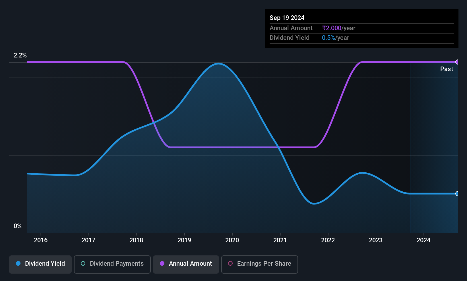Click the ₹2.000/year annual amount value
467x281 pixels.
[338, 28]
